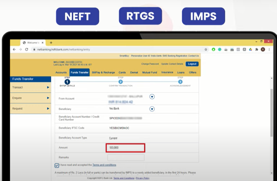
Task: Open a new browser tab with plus
Action: pyautogui.click(x=51, y=42)
